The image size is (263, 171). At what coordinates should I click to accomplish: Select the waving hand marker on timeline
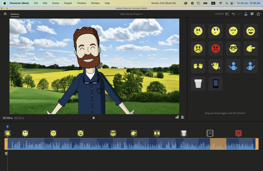pyautogui.click(x=7, y=133)
